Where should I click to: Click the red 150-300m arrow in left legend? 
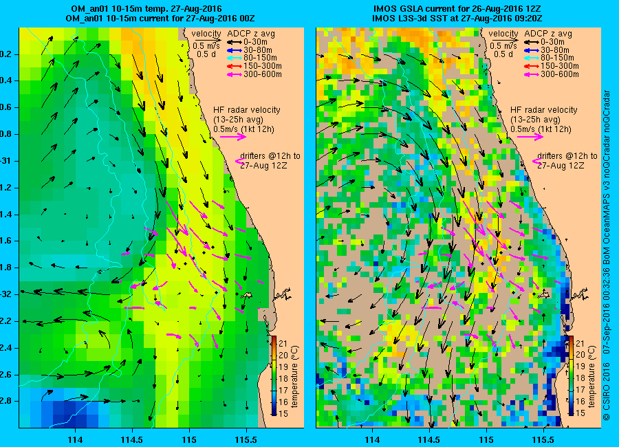pos(234,66)
